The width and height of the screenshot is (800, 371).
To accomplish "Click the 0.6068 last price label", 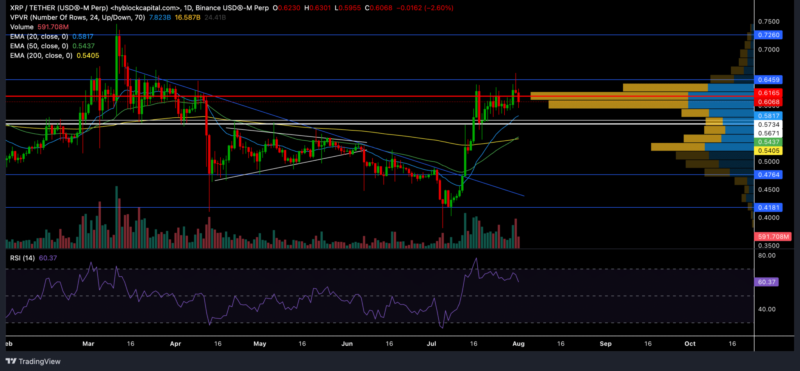I will coord(768,102).
